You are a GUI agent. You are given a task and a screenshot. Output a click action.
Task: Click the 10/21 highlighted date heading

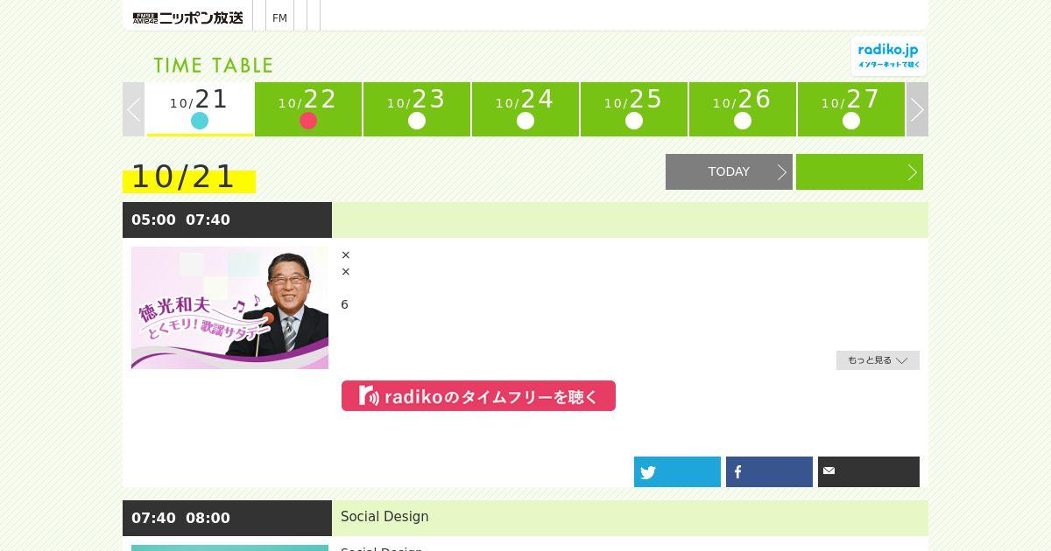[189, 178]
